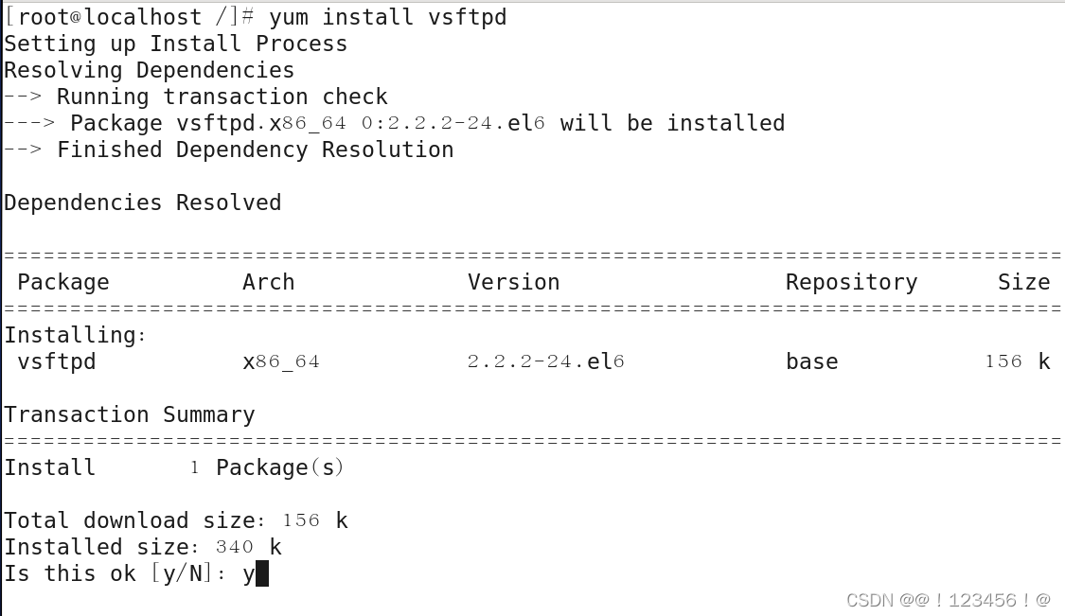This screenshot has width=1065, height=616.
Task: Click the Repository column header
Action: point(851,282)
